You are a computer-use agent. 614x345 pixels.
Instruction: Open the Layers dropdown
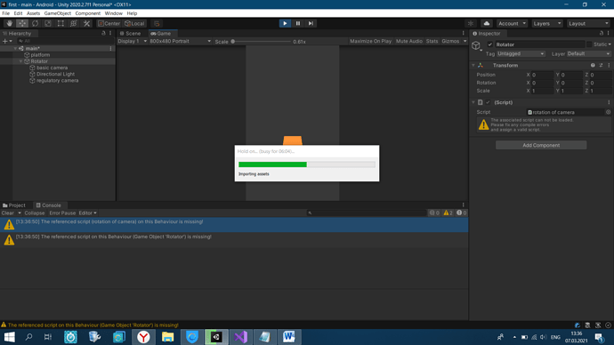point(547,23)
